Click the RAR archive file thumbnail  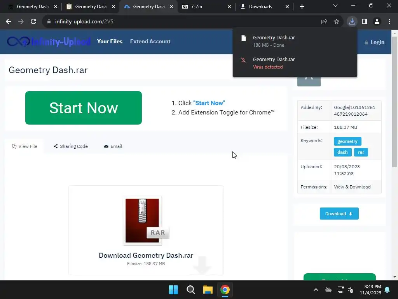(146, 221)
